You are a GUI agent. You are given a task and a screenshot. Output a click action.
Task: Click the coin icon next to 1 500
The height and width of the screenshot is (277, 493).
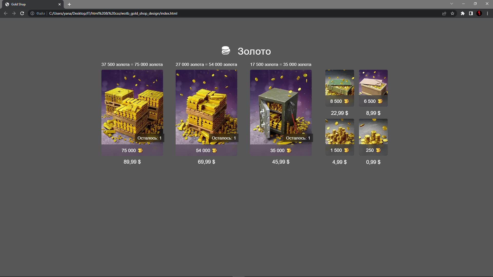click(x=346, y=150)
